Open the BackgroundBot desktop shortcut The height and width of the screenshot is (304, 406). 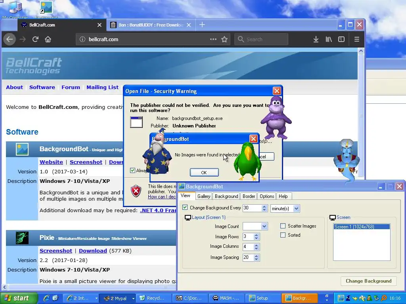coord(46,9)
